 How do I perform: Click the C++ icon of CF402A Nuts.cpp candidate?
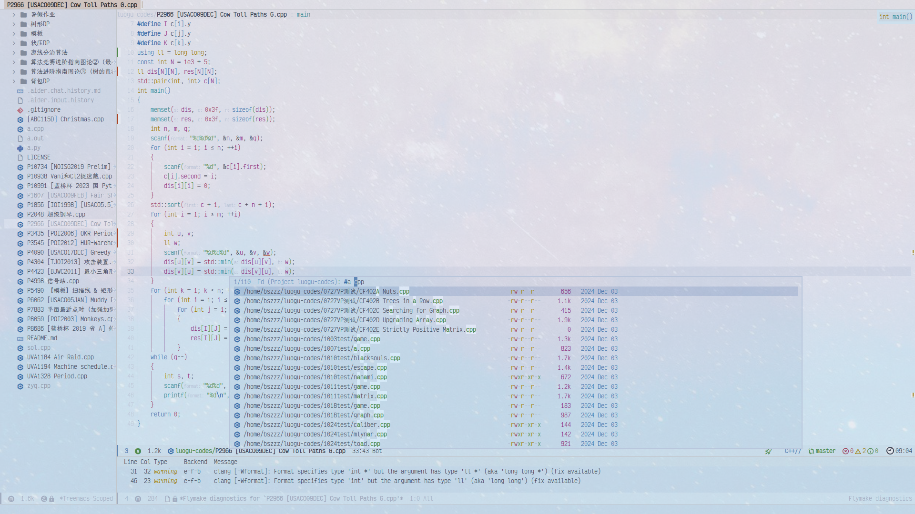click(x=237, y=292)
